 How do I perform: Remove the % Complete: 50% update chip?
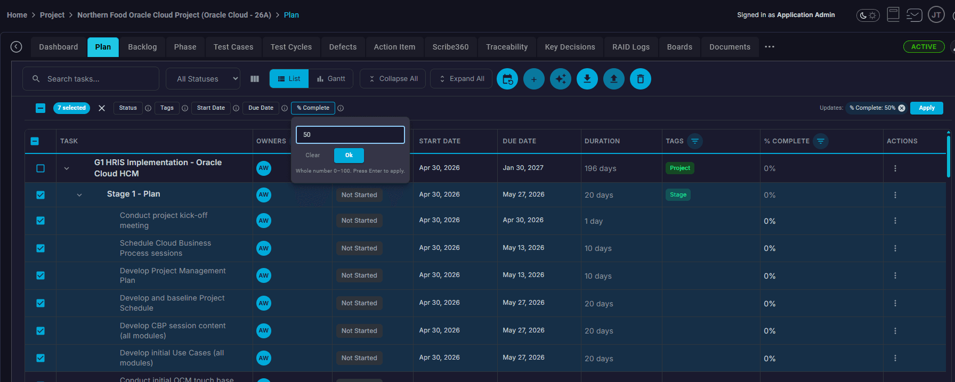click(x=902, y=108)
